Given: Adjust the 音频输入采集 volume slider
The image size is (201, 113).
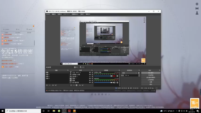Looking at the screenshot, I should 103,76.
